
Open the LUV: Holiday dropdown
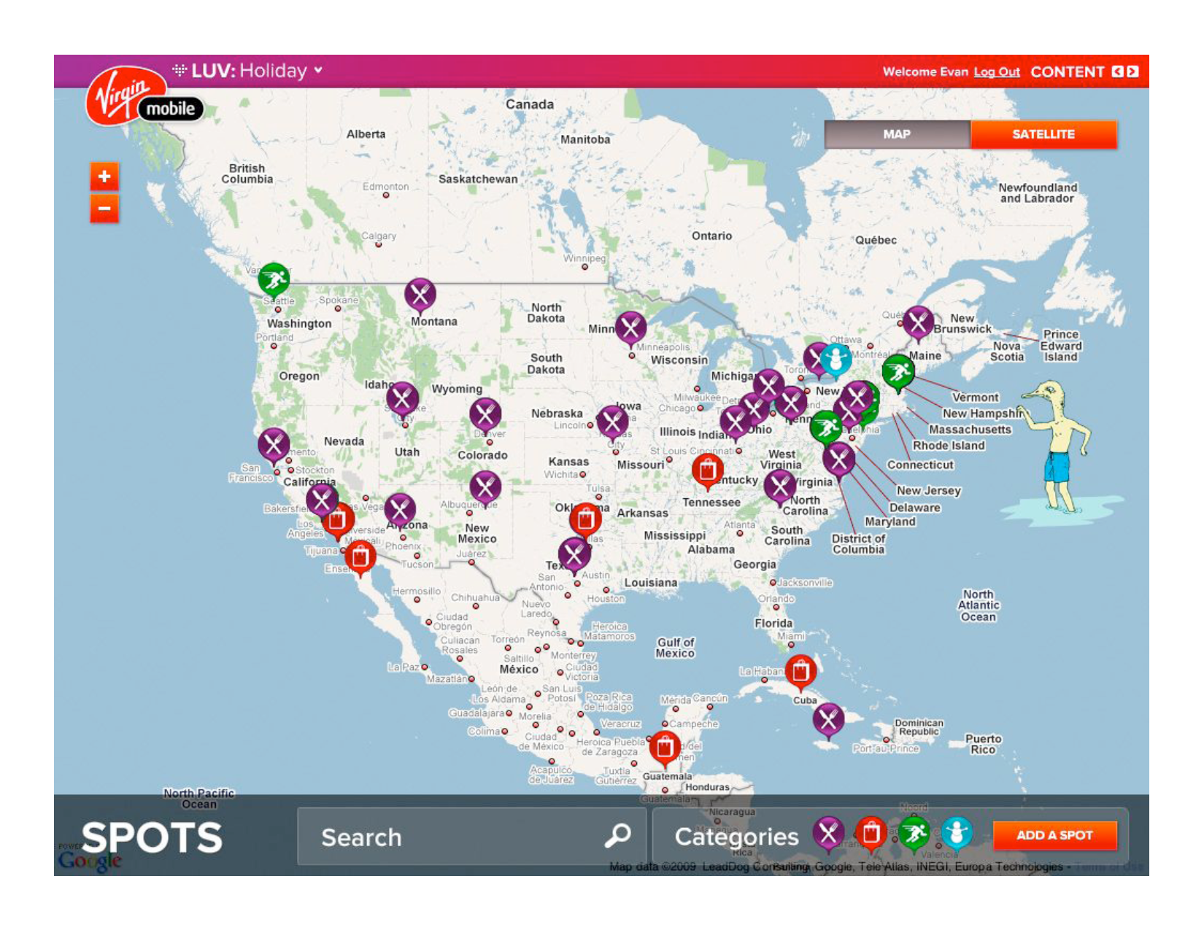(x=249, y=71)
